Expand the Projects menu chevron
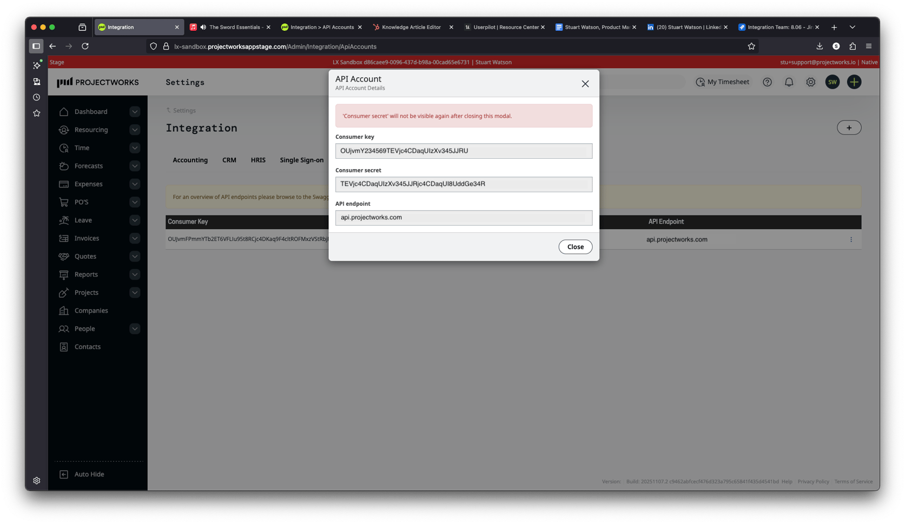The image size is (905, 524). click(135, 293)
